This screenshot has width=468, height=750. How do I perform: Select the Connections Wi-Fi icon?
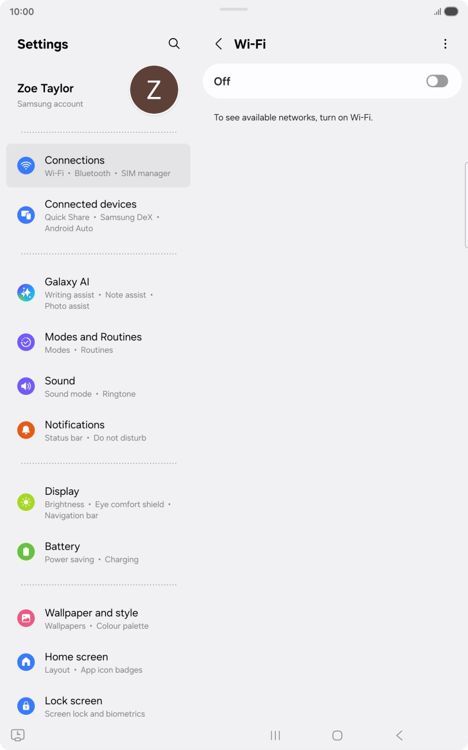26,166
